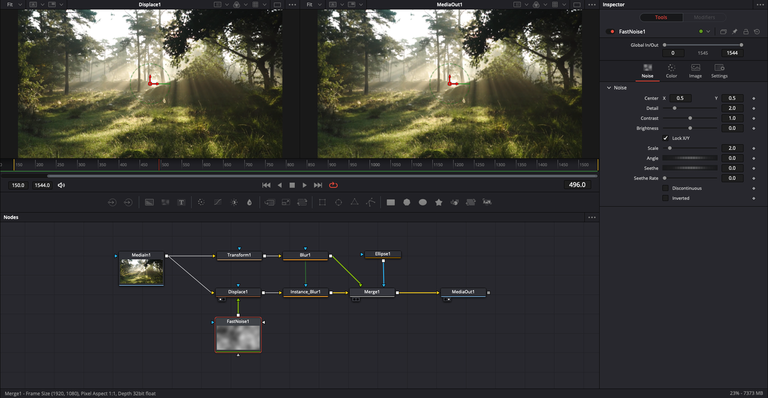Disable FastNoise1 using its enable toggle
Image resolution: width=768 pixels, height=398 pixels.
(611, 32)
